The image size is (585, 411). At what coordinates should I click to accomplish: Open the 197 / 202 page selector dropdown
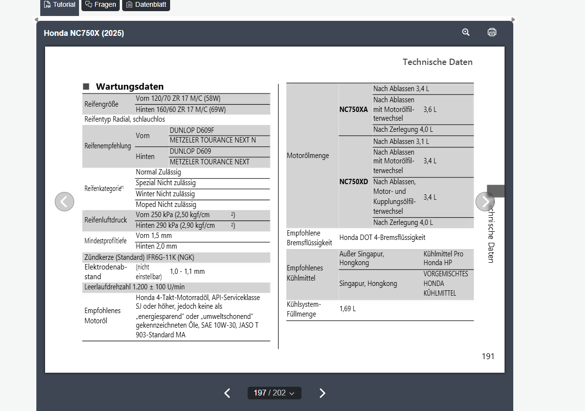(x=274, y=393)
